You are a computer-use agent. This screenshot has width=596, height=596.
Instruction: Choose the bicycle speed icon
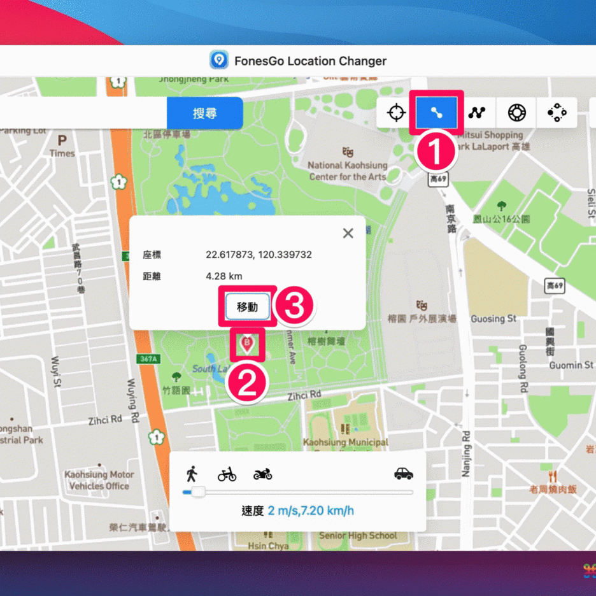[x=227, y=474]
